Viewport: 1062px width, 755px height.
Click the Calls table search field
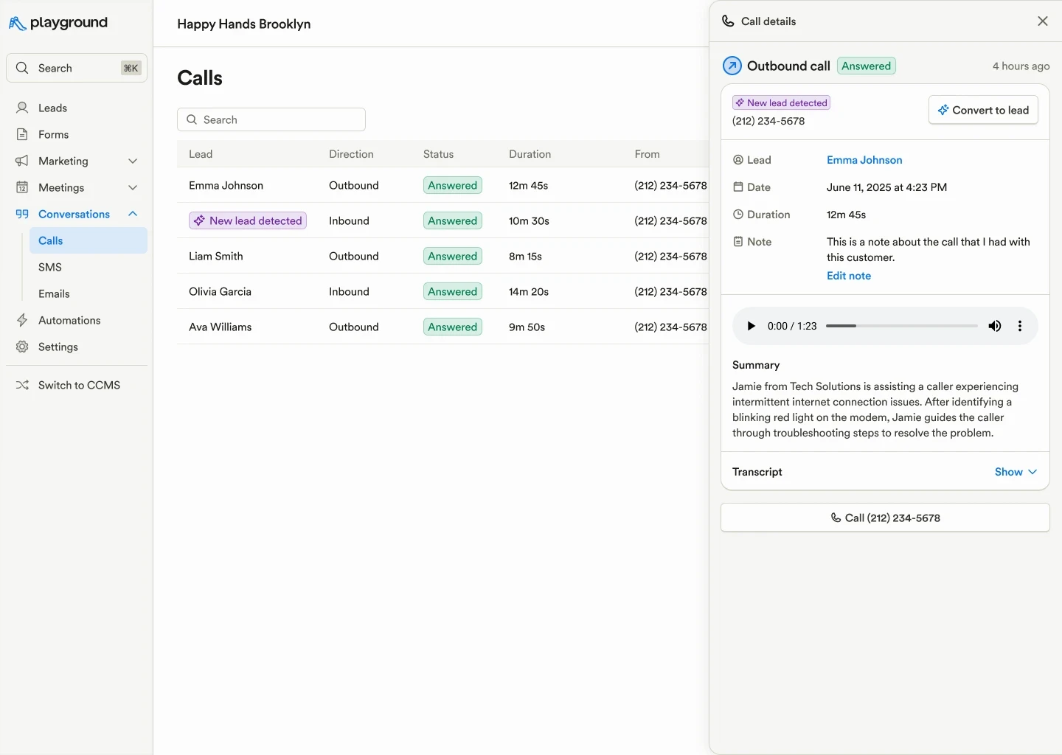point(271,119)
